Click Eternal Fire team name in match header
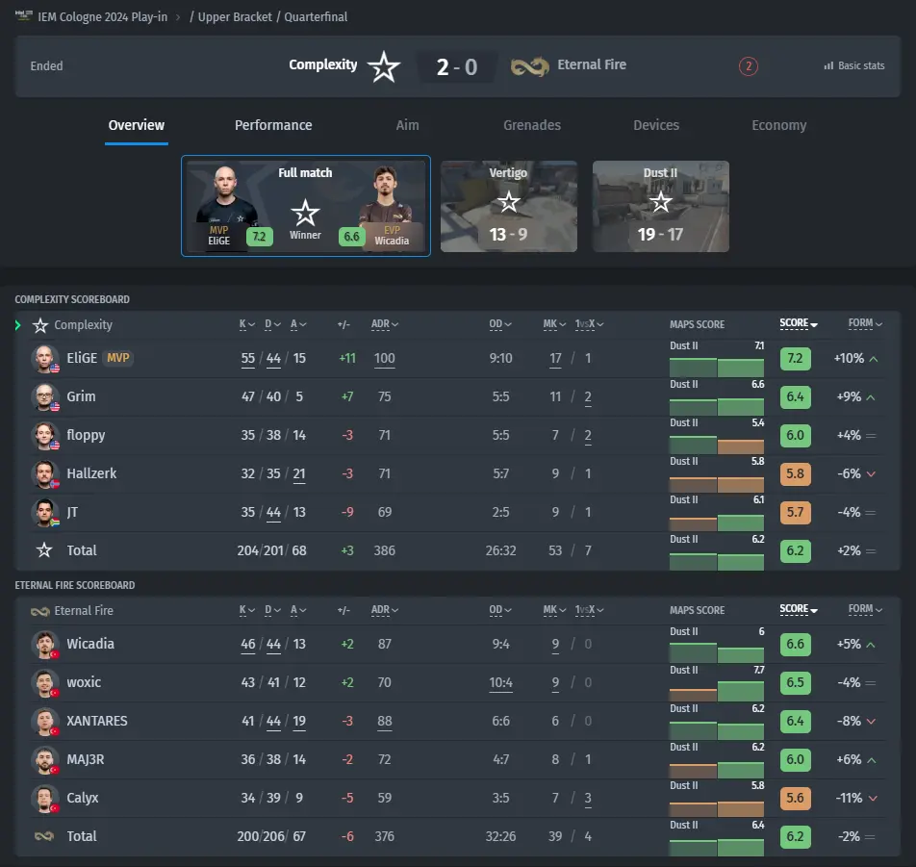Viewport: 916px width, 867px height. point(592,64)
